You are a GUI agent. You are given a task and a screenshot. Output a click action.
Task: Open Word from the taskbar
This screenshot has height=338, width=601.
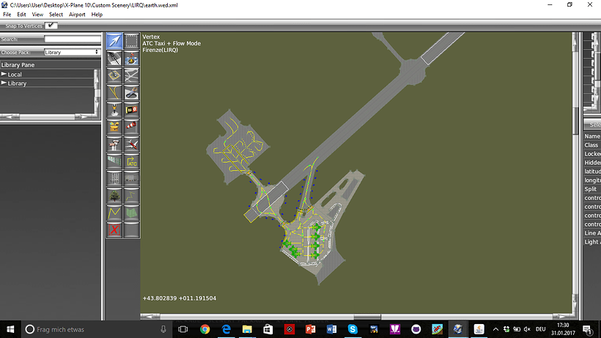tap(331, 329)
